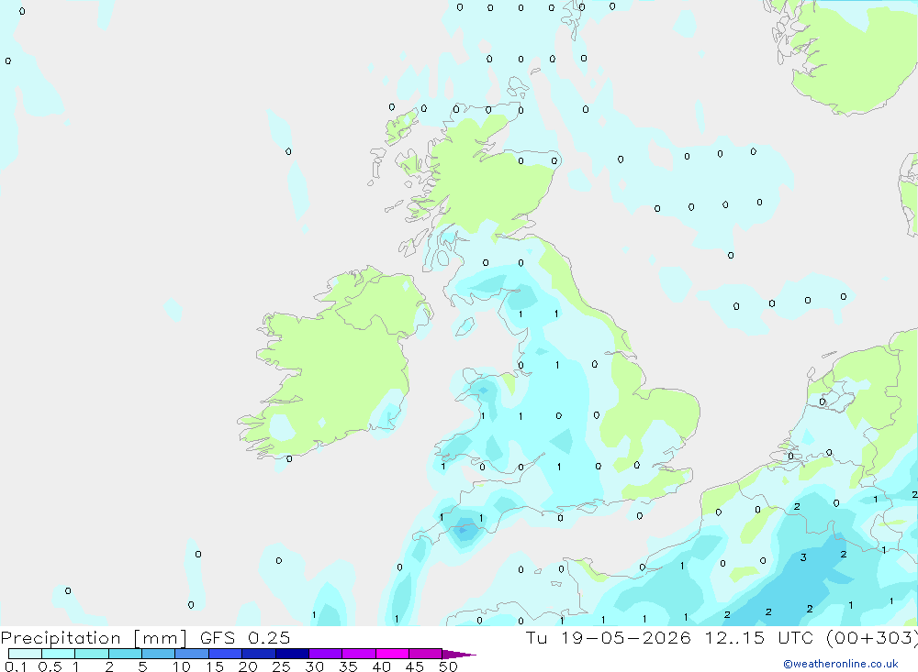This screenshot has height=672, width=918.
Task: Click the '0.5' legend scale label
Action: coord(50,666)
